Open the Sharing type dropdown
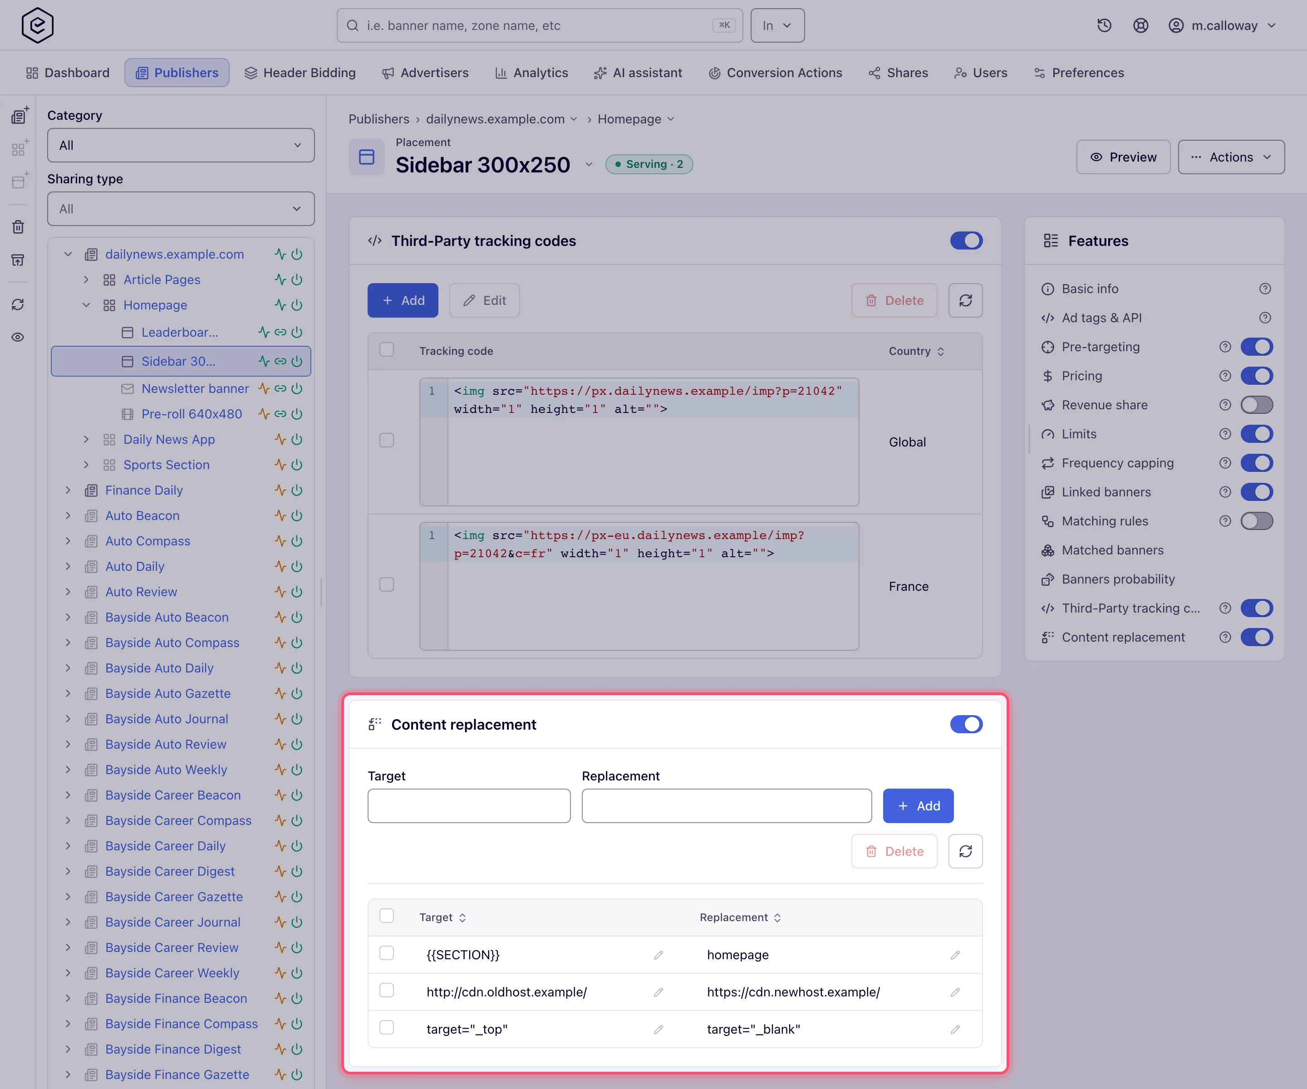 181,209
